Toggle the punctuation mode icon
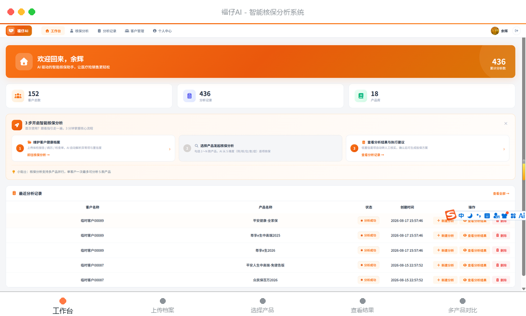This screenshot has height=316, width=526. pyautogui.click(x=479, y=215)
